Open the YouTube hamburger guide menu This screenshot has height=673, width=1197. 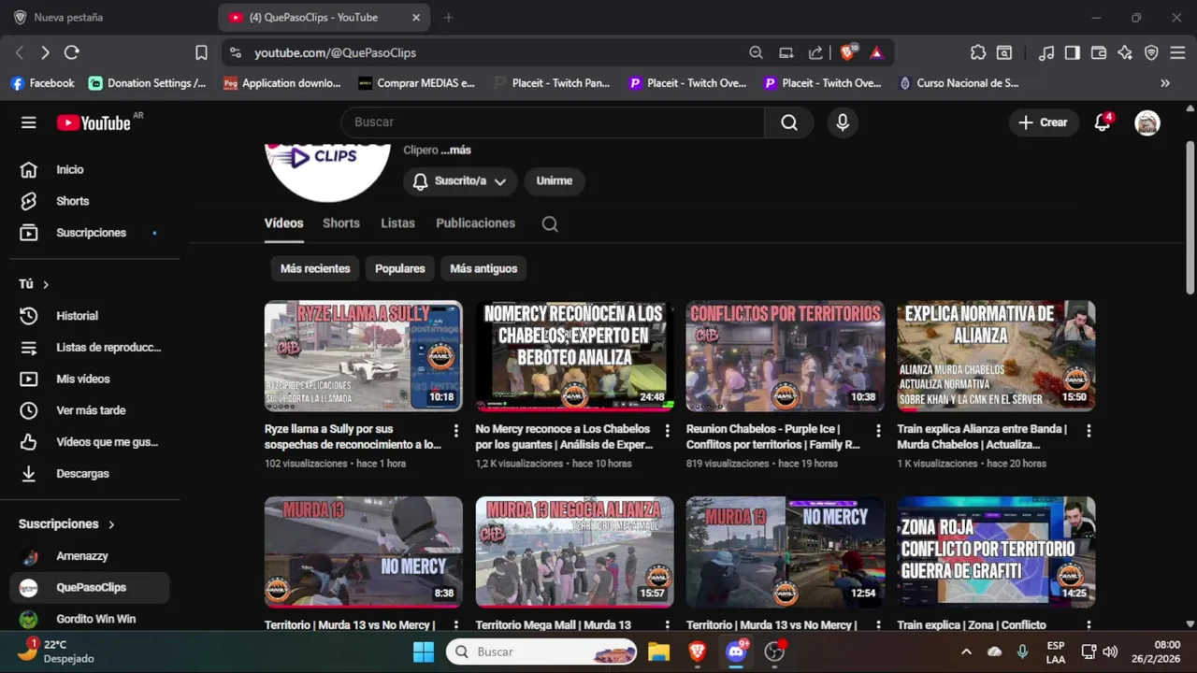point(29,122)
